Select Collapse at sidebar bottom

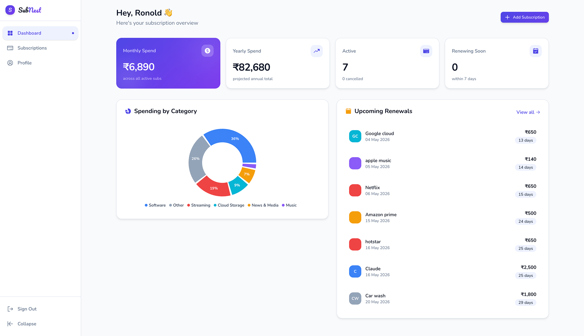pos(41,324)
